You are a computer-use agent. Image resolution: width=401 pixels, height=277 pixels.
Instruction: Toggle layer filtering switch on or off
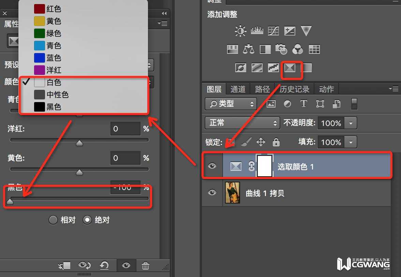[354, 104]
